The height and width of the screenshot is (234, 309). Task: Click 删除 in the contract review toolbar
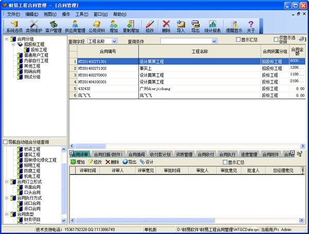point(112,162)
